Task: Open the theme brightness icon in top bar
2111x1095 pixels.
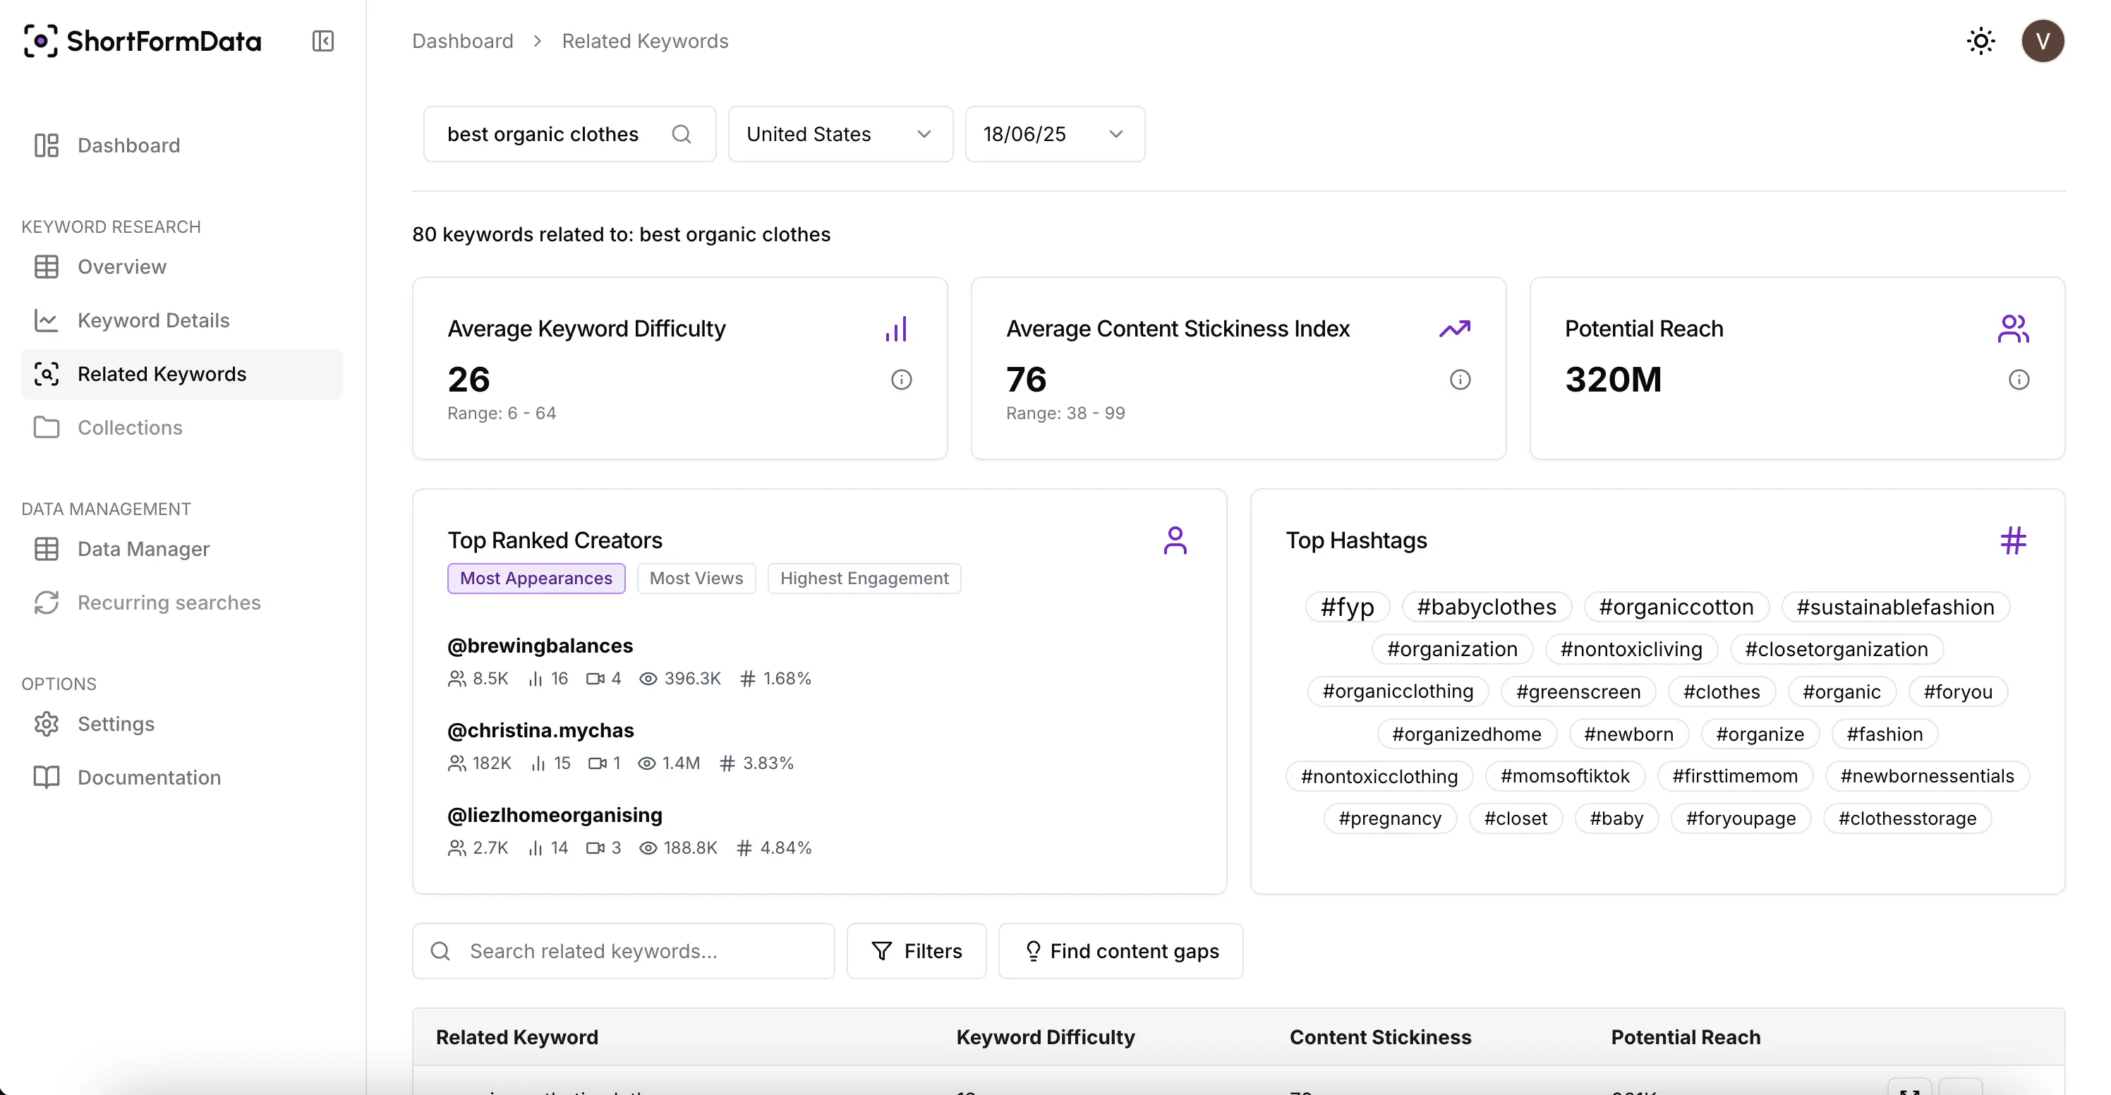Action: [1980, 41]
